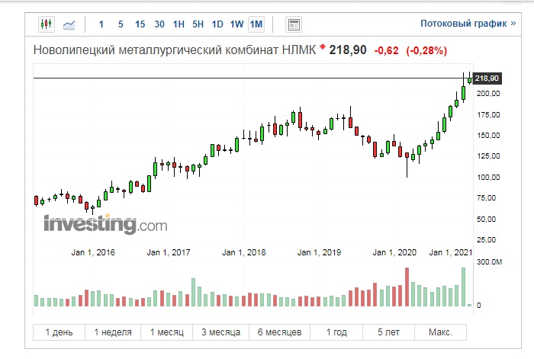Click the 218,90 current price axis label
The height and width of the screenshot is (359, 534).
tap(487, 79)
